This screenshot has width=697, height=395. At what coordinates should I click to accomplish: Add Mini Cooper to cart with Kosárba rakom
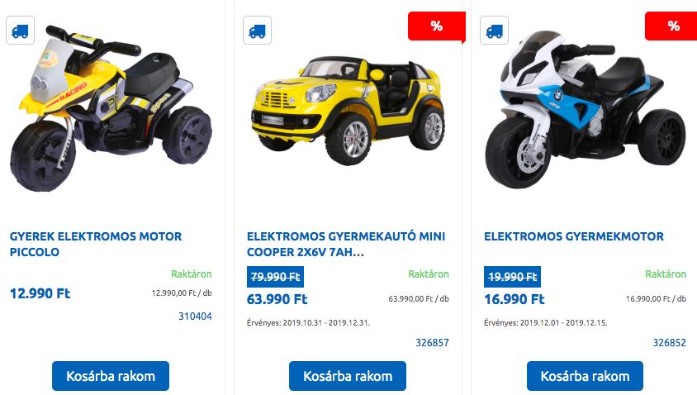click(348, 376)
